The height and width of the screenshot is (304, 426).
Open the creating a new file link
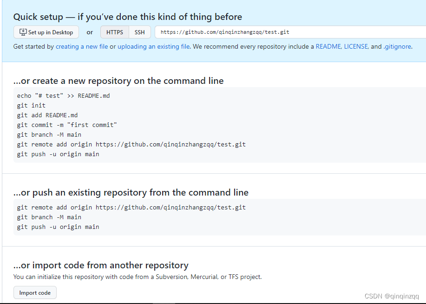pos(82,47)
